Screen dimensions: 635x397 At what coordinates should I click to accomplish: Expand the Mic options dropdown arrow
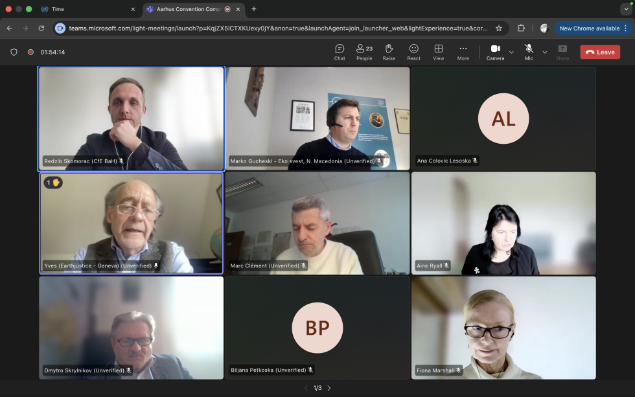(544, 52)
